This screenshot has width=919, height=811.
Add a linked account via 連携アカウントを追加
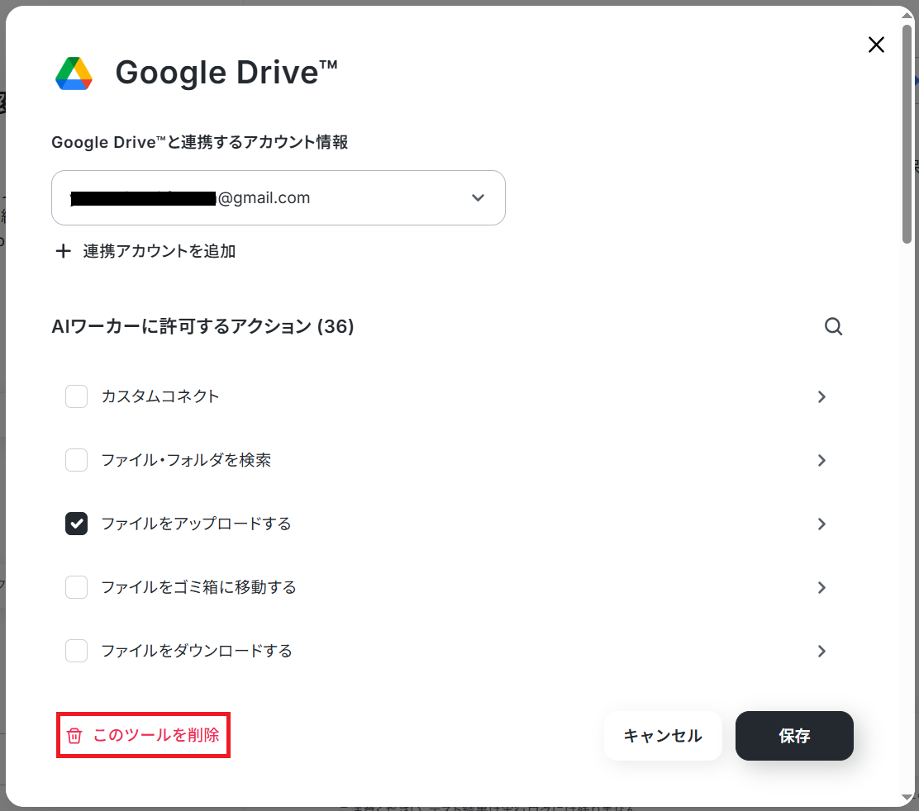pos(145,251)
